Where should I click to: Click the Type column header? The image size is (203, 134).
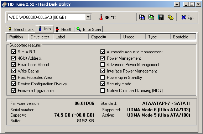tap(158, 37)
